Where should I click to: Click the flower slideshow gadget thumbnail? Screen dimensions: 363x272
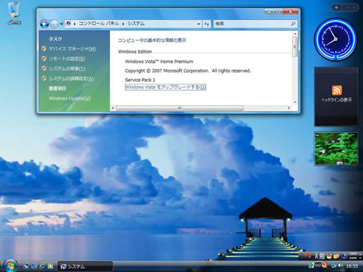pos(336,149)
